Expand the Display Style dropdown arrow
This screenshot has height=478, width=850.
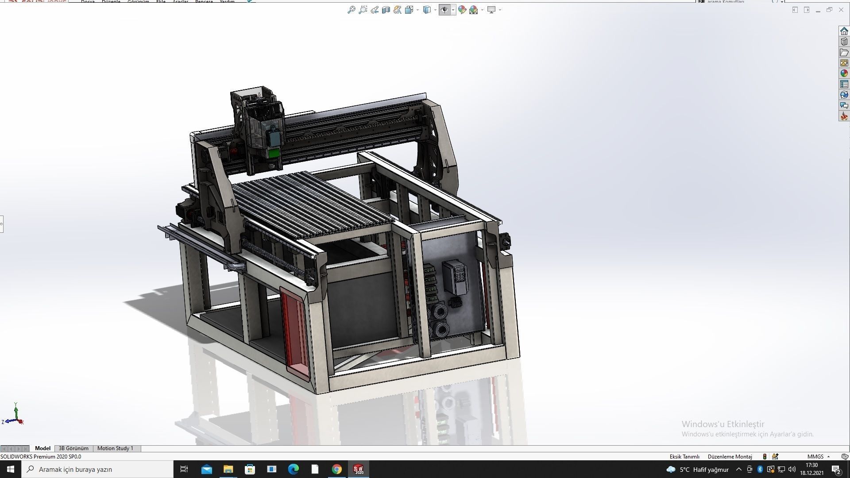point(435,10)
